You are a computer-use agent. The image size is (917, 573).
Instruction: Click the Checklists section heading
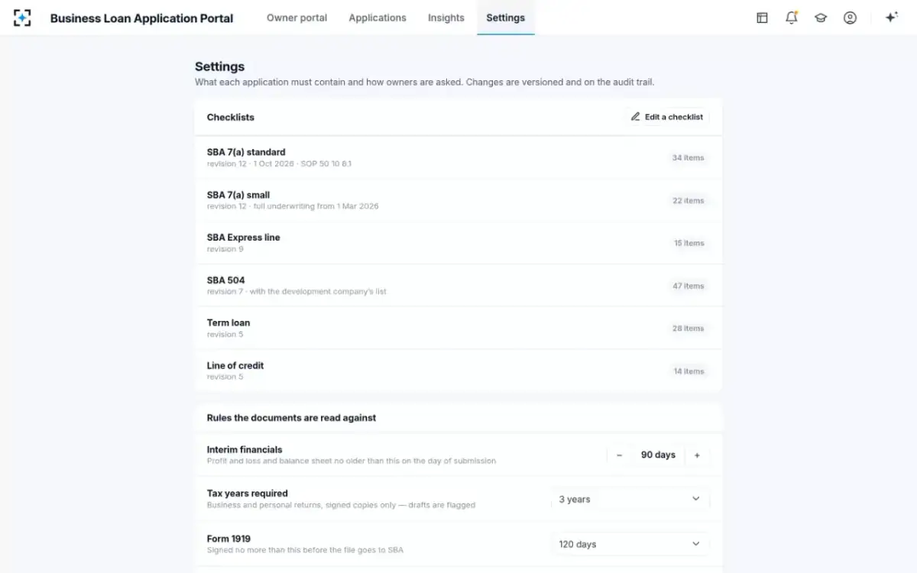[x=231, y=117]
